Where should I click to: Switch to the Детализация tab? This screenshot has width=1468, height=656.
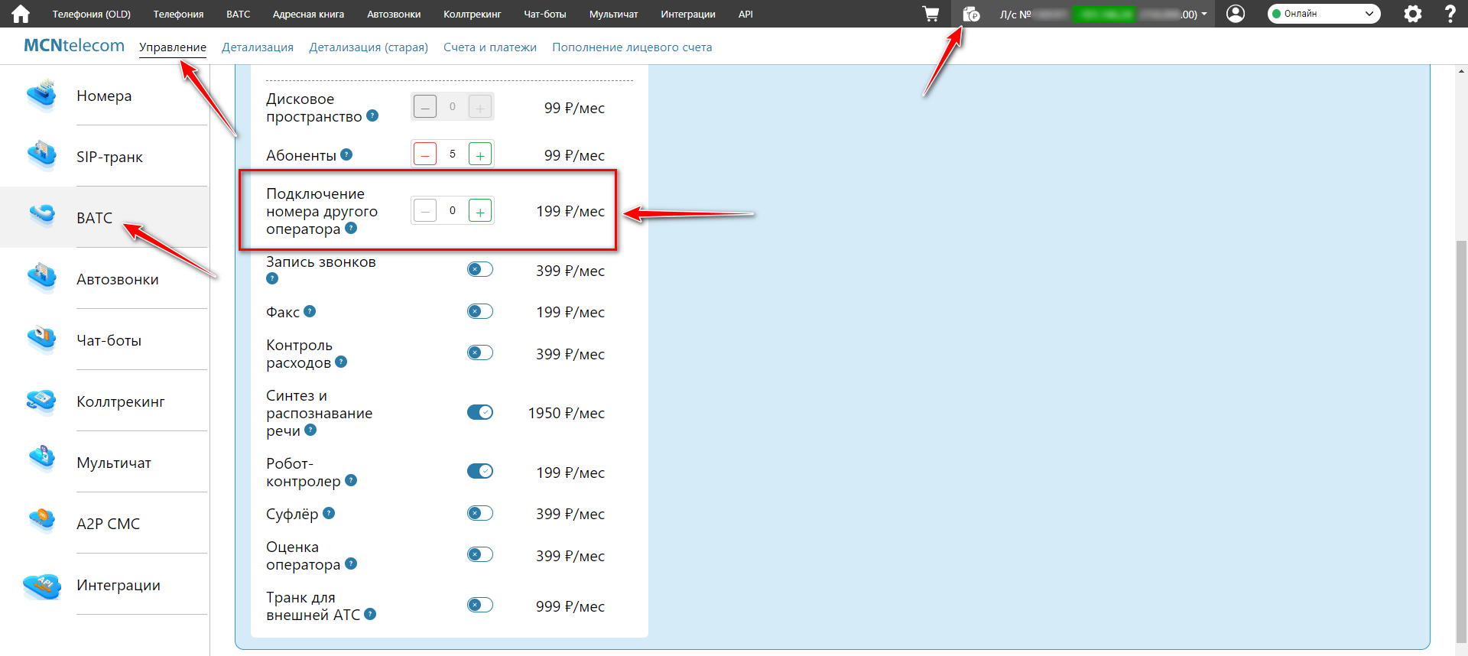coord(258,47)
